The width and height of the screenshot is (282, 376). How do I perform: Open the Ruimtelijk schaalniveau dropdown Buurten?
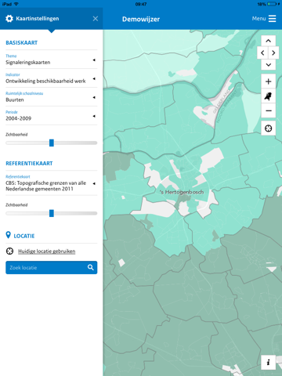(x=52, y=97)
